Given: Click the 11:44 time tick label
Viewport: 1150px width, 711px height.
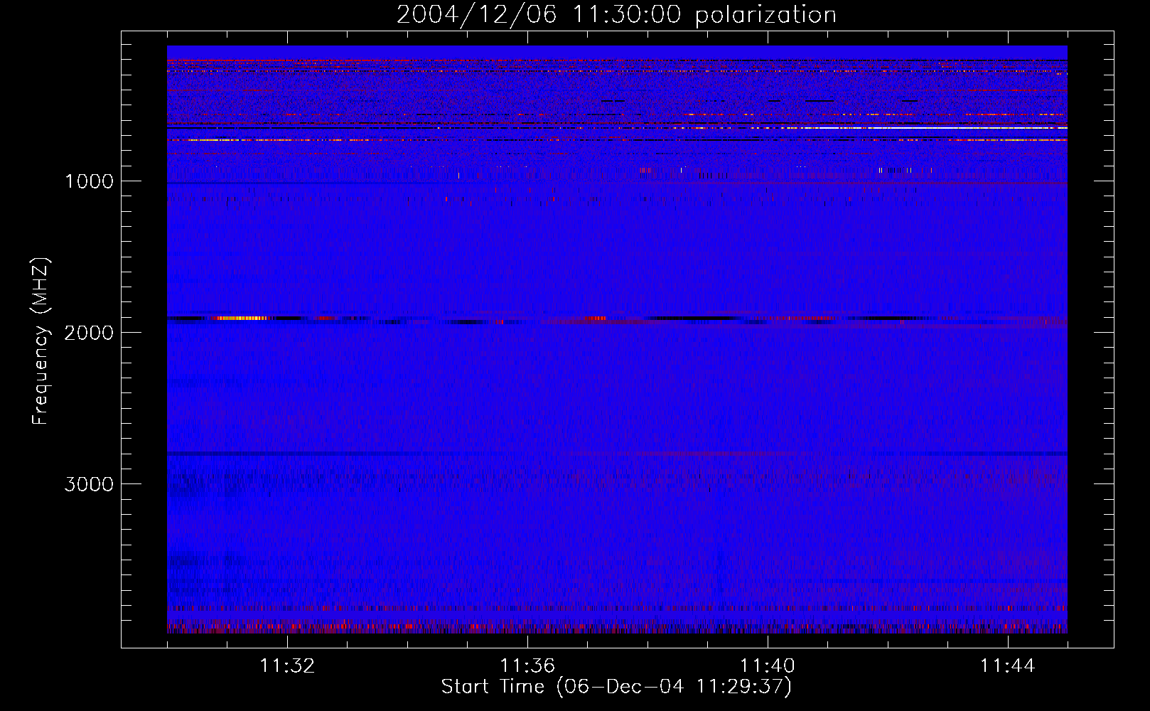Looking at the screenshot, I should tap(1008, 666).
